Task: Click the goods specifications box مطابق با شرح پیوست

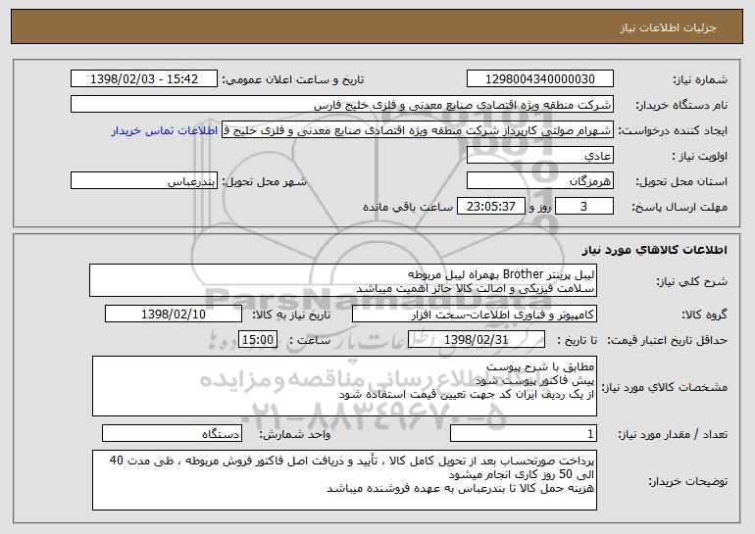Action: tap(344, 386)
